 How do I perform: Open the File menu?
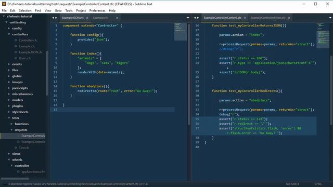pos(4,10)
